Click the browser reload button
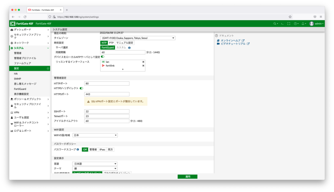 (x=25, y=17)
